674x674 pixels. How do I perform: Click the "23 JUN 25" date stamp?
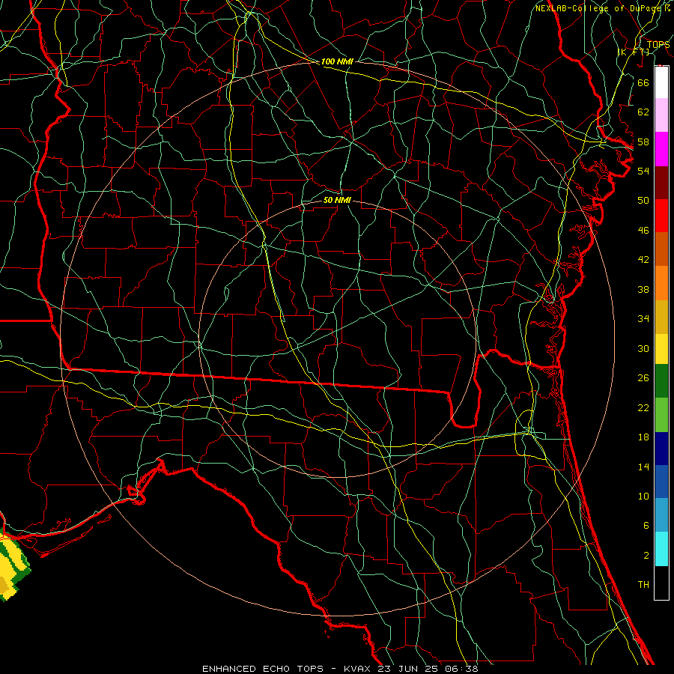coord(408,669)
